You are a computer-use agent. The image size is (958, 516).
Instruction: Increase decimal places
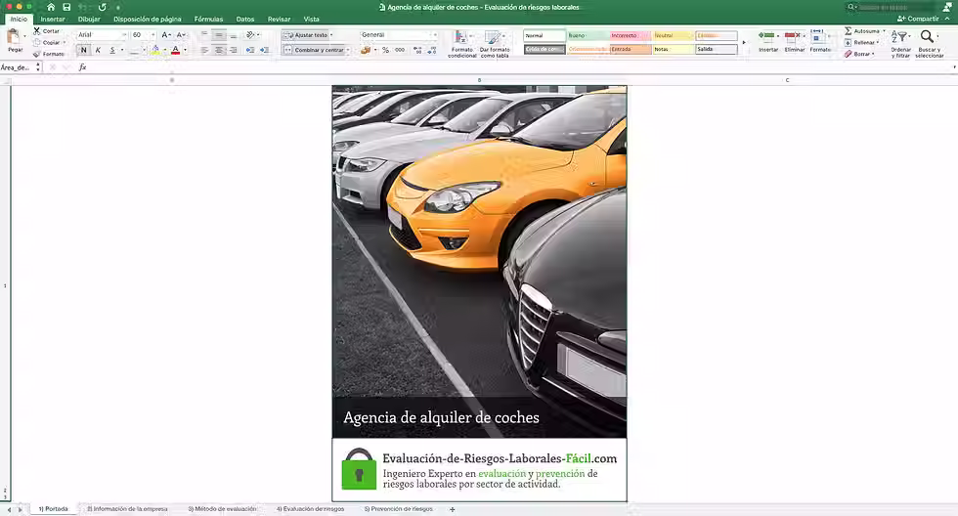point(417,50)
